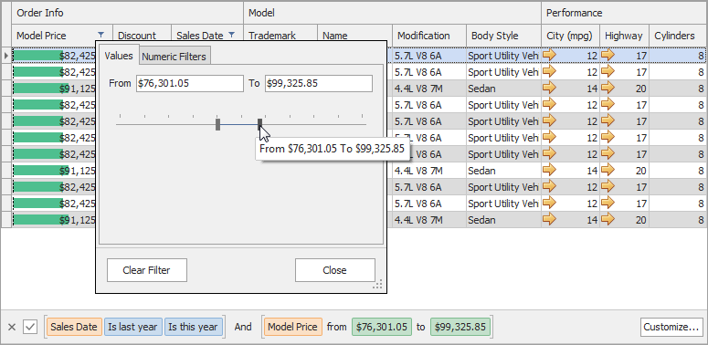This screenshot has height=345, width=708.
Task: Click the $99,325.85 value in filter panel
Action: (460, 327)
